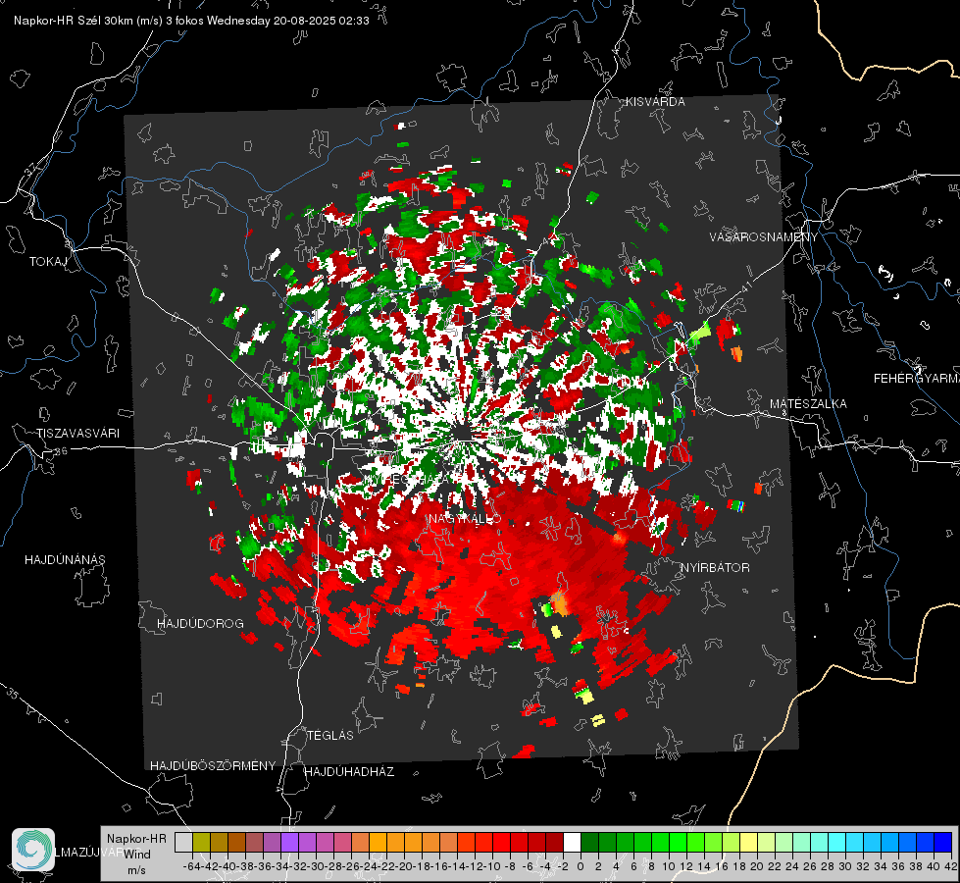
Task: Click the legend value -64
Action: (x=191, y=866)
